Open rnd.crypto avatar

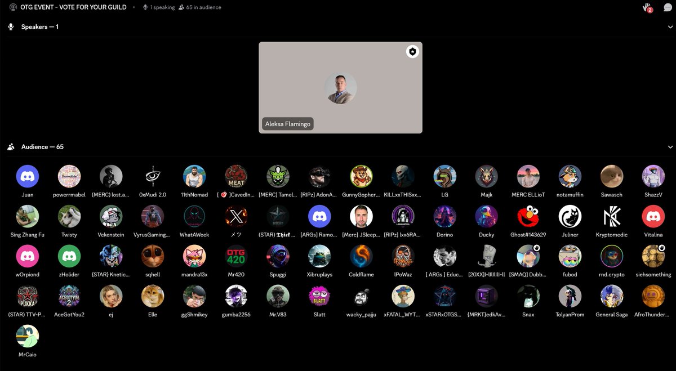612,256
